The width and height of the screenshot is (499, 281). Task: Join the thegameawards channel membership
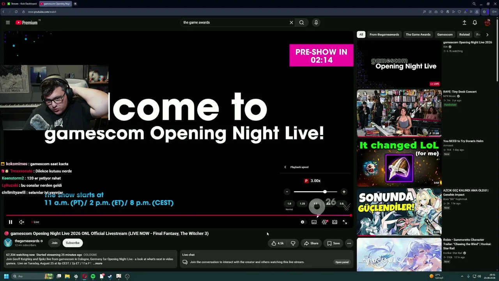(x=55, y=243)
